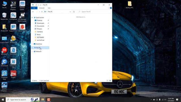
Task: Open Explorer help question mark icon
Action: pyautogui.click(x=111, y=8)
